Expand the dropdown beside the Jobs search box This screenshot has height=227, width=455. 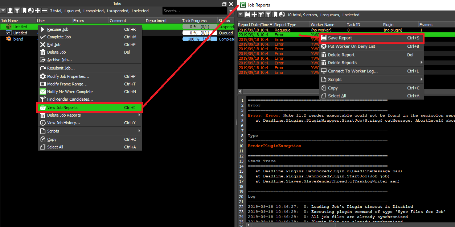pyautogui.click(x=231, y=11)
